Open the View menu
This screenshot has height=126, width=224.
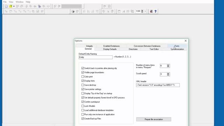(11, 2)
